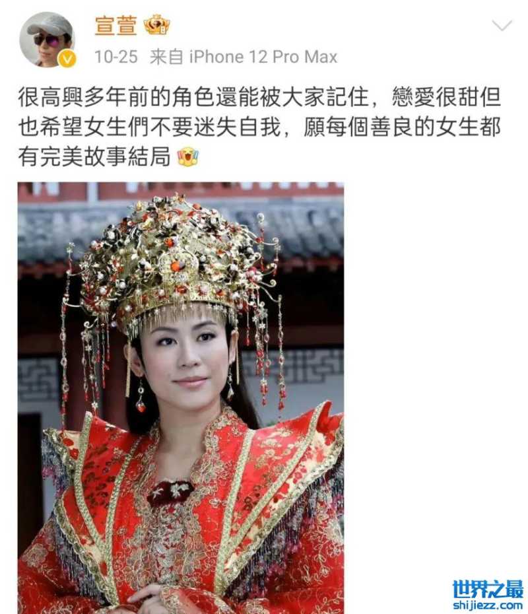This screenshot has height=614, width=528.
Task: Click the laughing-crying emoji in the post
Action: pyautogui.click(x=188, y=156)
